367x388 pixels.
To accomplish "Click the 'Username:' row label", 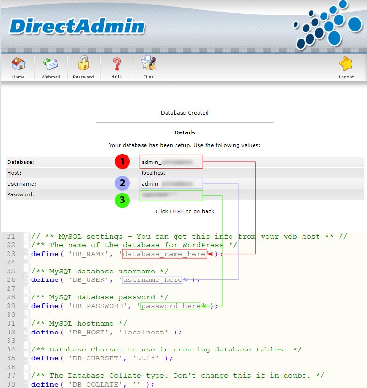I will click(x=22, y=184).
